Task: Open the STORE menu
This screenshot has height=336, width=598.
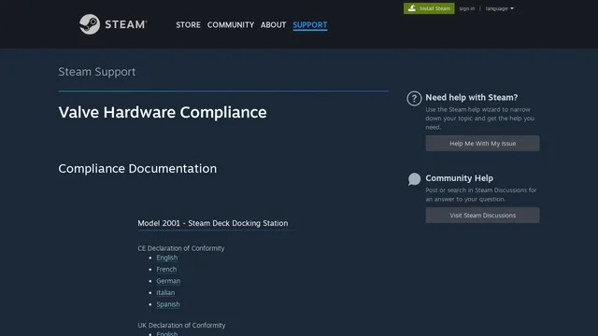Action: [x=188, y=25]
